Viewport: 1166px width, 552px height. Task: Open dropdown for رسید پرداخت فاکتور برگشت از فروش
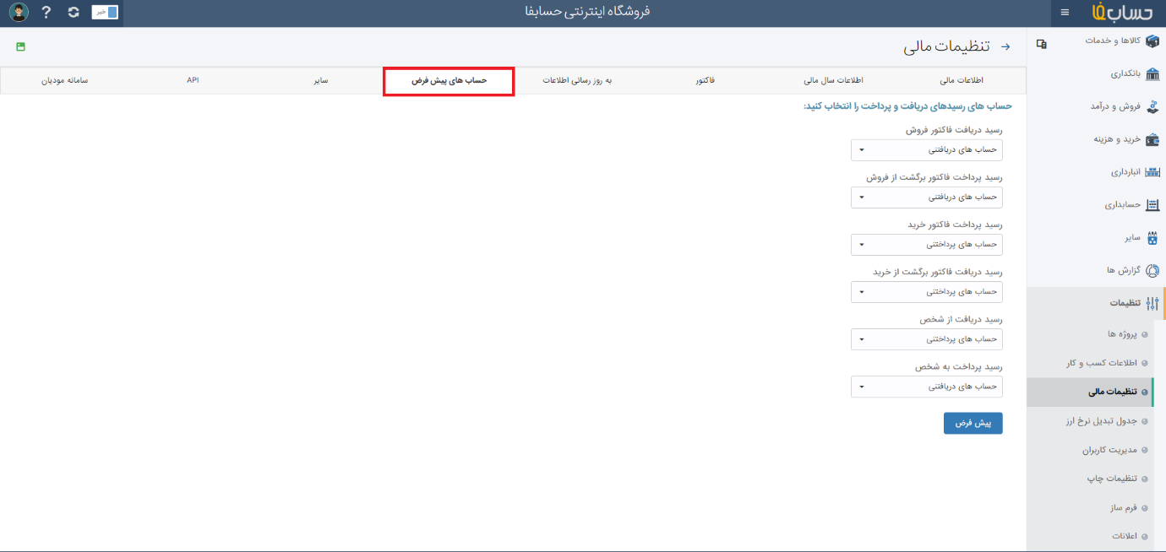[927, 198]
